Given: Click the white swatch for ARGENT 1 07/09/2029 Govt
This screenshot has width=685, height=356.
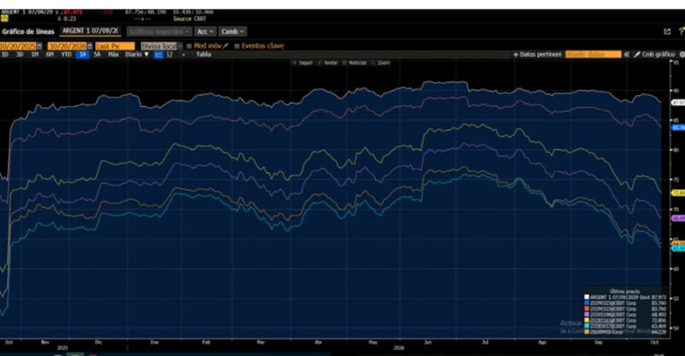Looking at the screenshot, I should coord(587,297).
